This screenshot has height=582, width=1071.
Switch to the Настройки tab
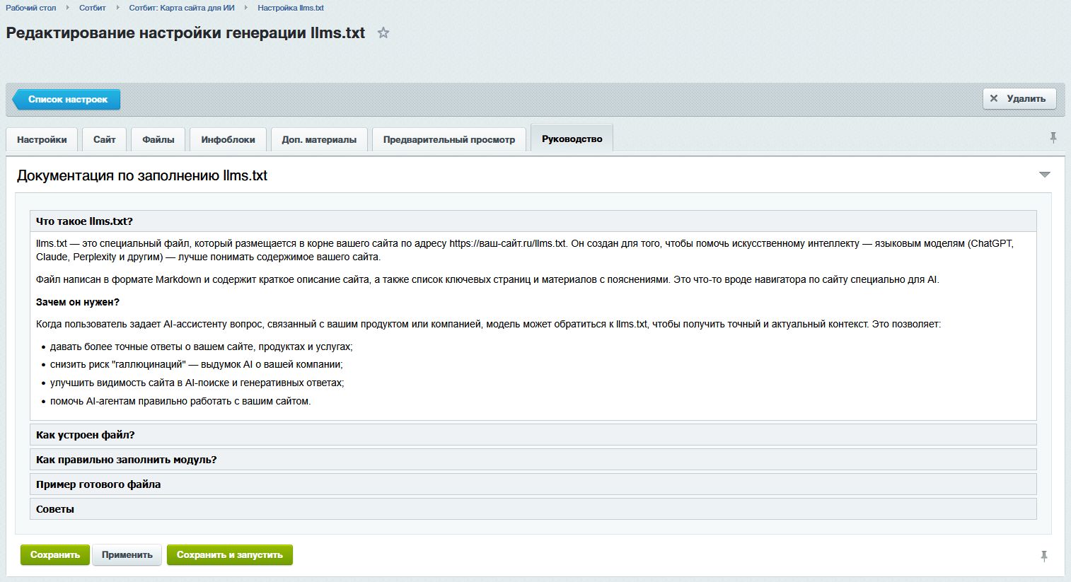point(41,139)
